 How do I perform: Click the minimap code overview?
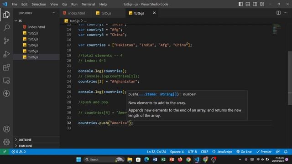[x=277, y=29]
